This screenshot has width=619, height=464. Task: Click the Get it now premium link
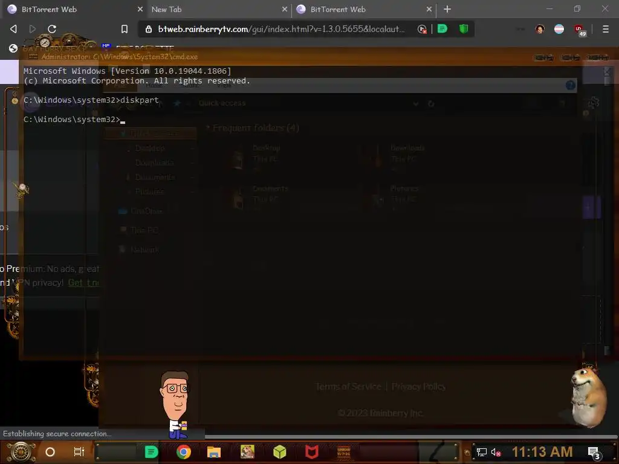[x=83, y=283]
